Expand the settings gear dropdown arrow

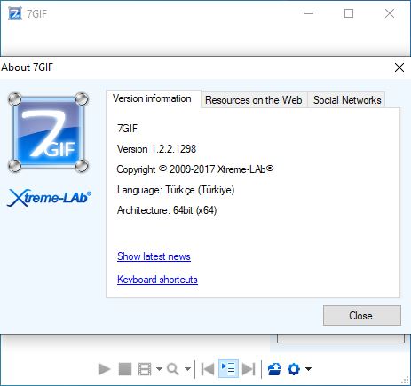tap(308, 369)
